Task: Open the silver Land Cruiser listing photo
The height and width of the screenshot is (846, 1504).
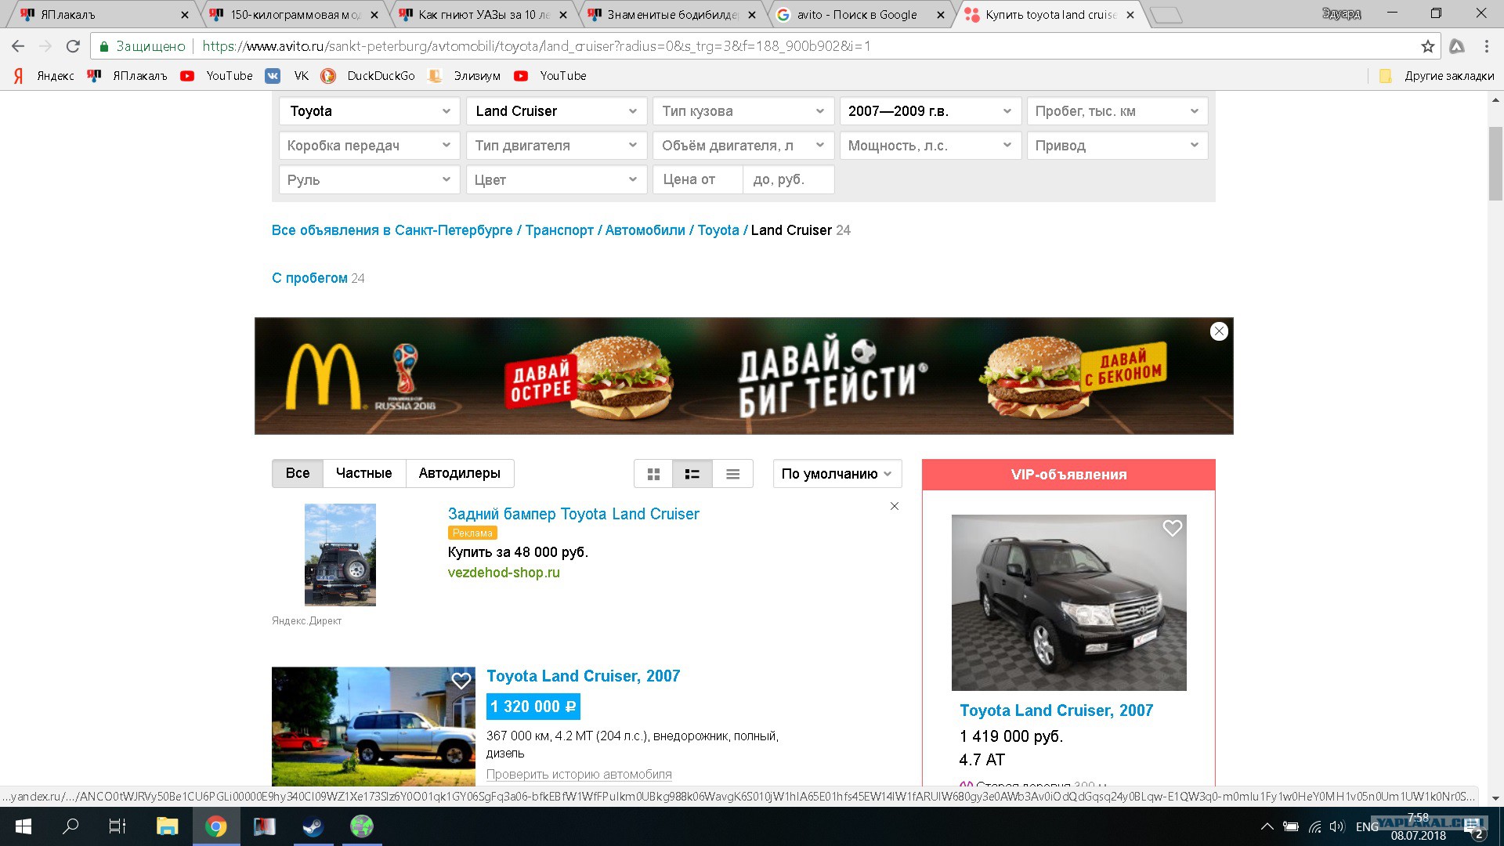Action: pyautogui.click(x=374, y=726)
